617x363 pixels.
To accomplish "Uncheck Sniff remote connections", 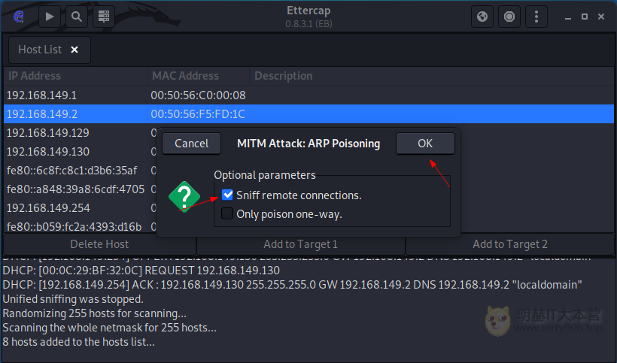I will tap(227, 195).
